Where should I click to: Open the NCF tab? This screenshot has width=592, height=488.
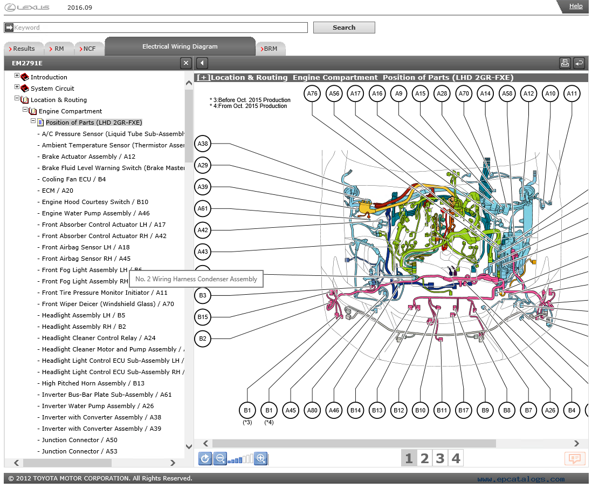[x=89, y=49]
